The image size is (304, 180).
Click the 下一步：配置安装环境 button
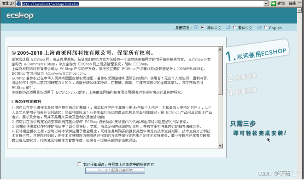click(x=115, y=170)
